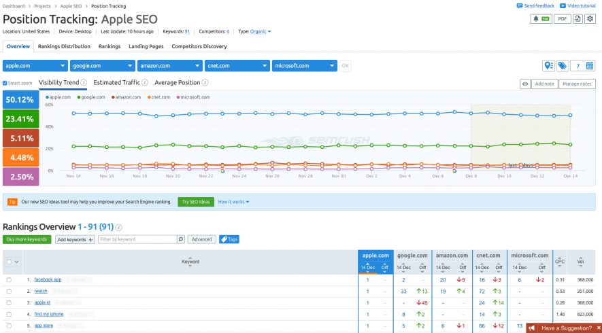Viewport: 602px width, 333px height.
Task: Click Add keywords button
Action: pyautogui.click(x=76, y=239)
